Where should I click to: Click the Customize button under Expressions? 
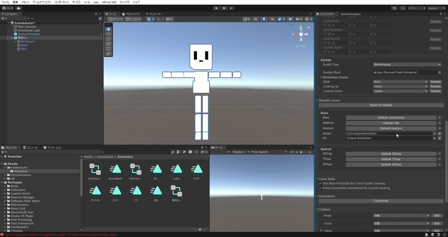(381, 201)
